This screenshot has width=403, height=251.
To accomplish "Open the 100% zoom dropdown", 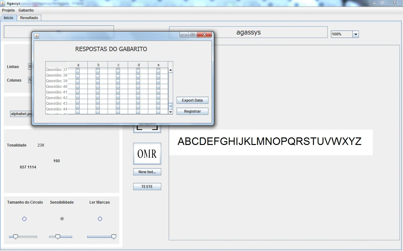I will point(356,34).
